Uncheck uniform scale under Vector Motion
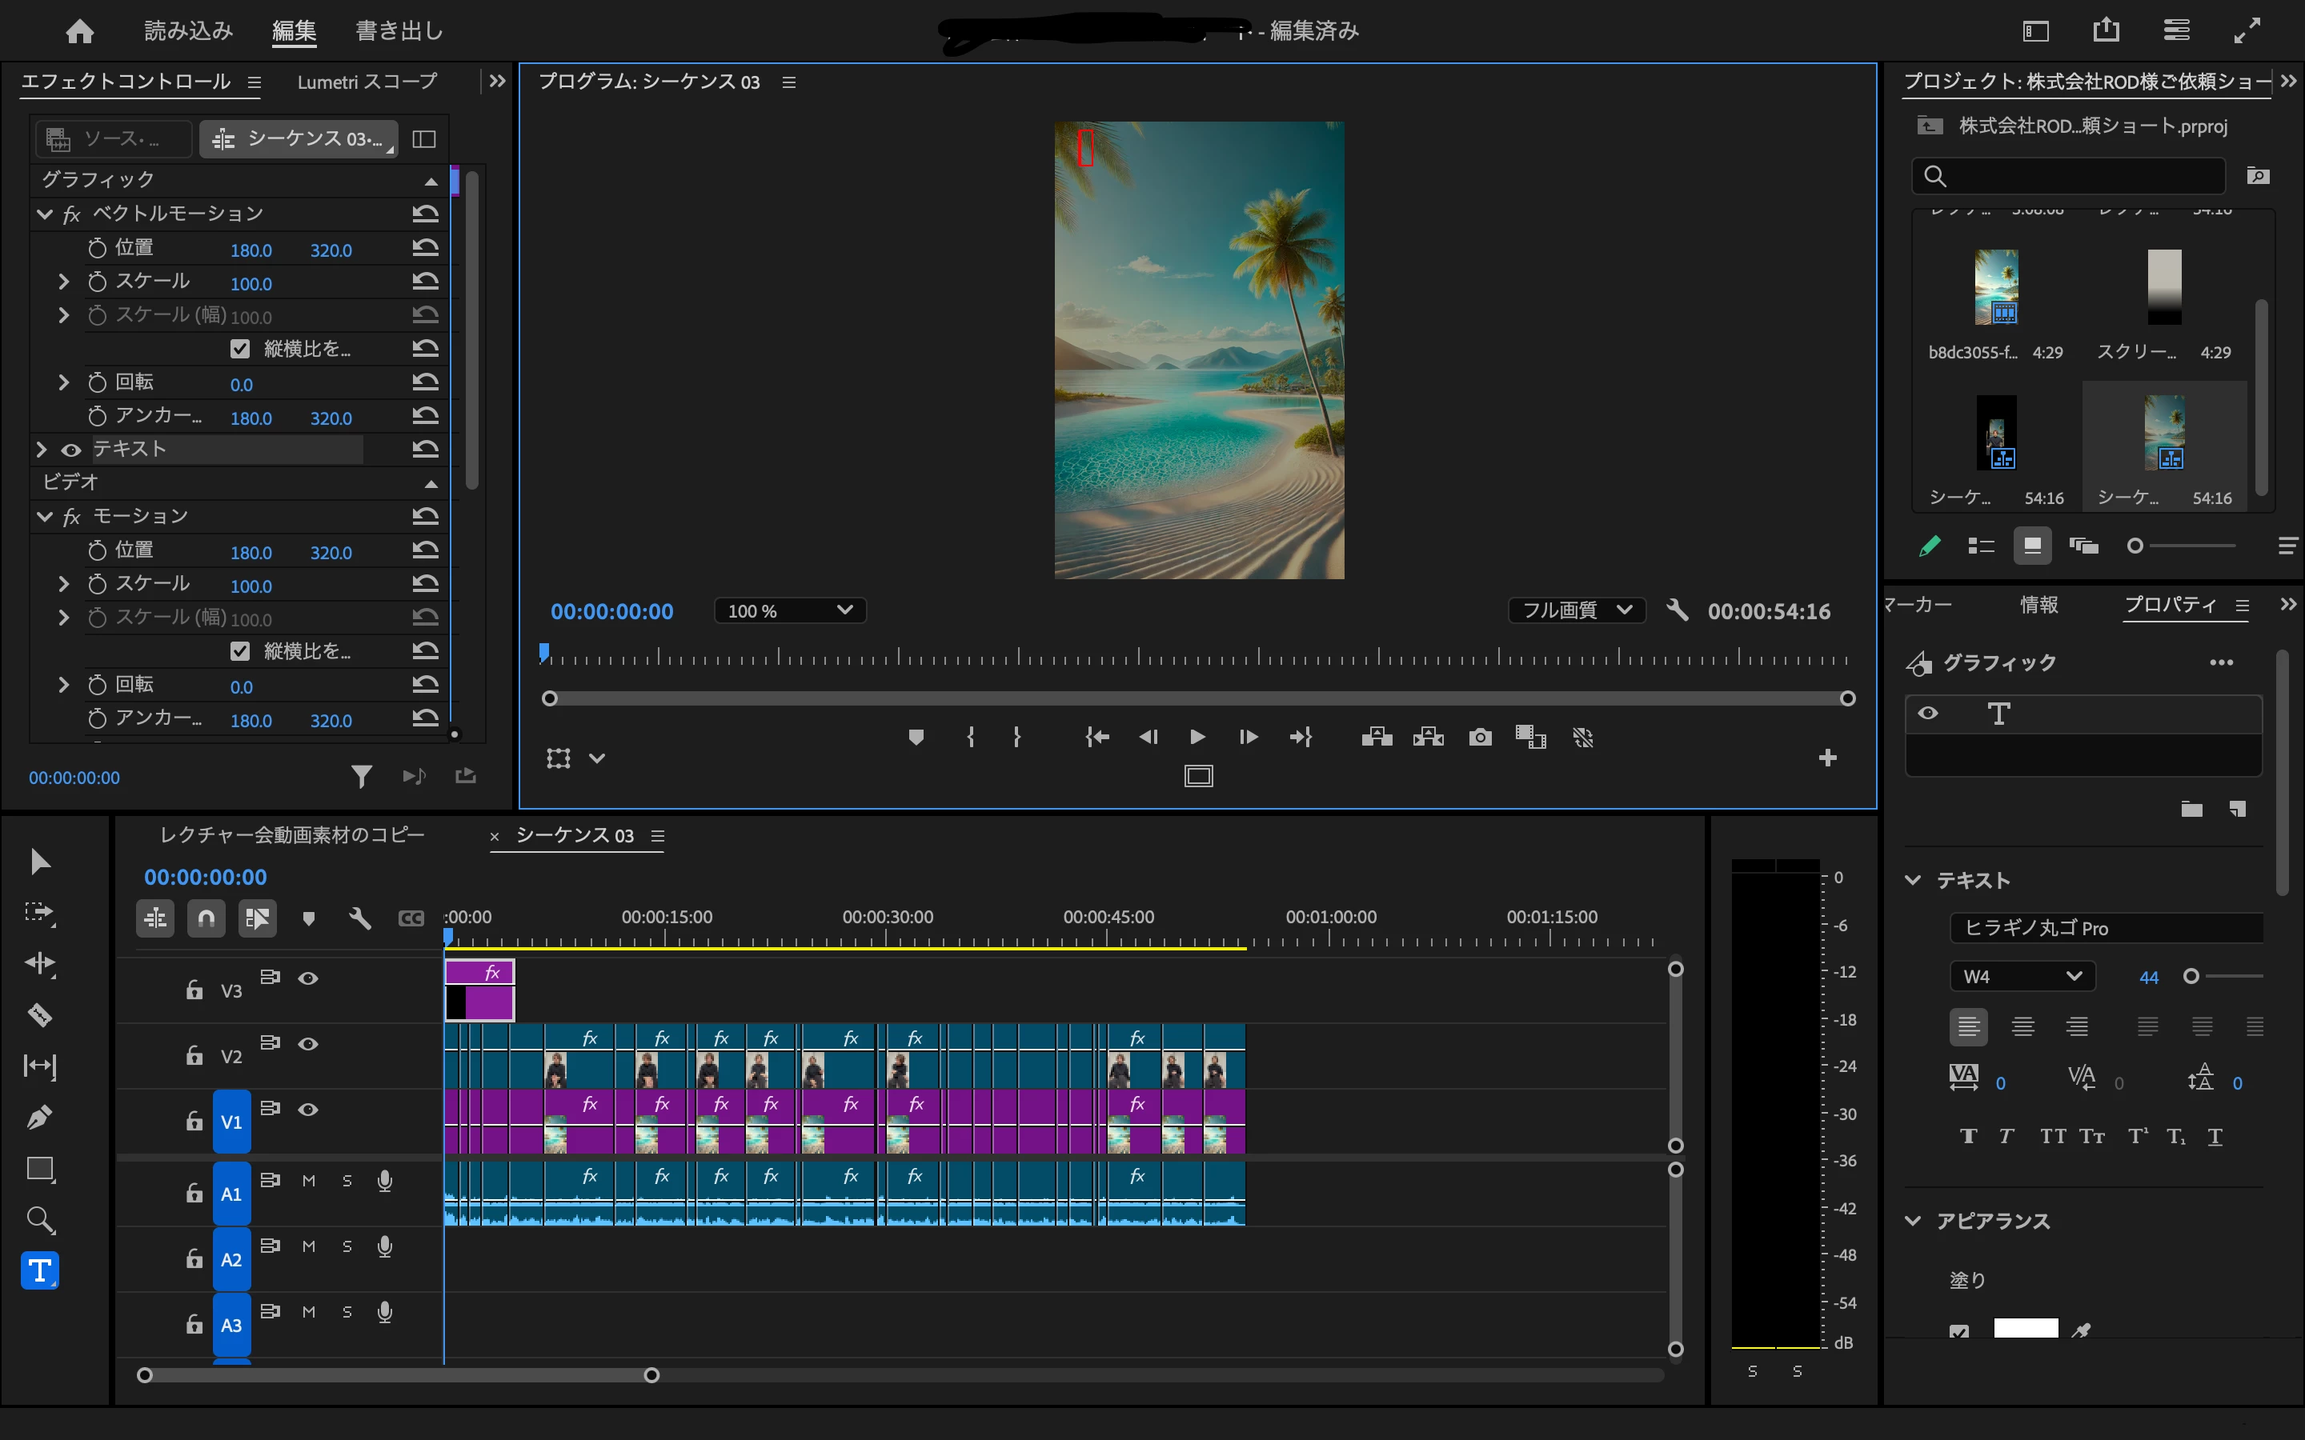The height and width of the screenshot is (1440, 2305). [240, 350]
